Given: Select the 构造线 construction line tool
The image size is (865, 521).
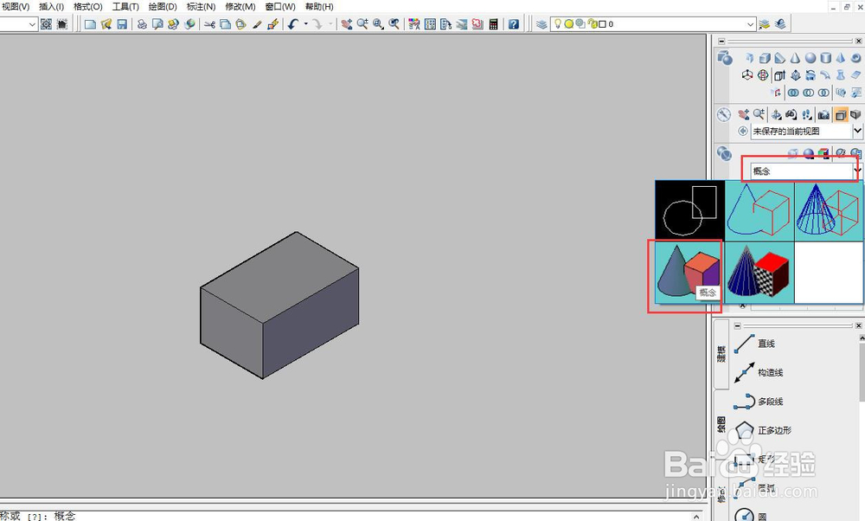Looking at the screenshot, I should pyautogui.click(x=759, y=372).
